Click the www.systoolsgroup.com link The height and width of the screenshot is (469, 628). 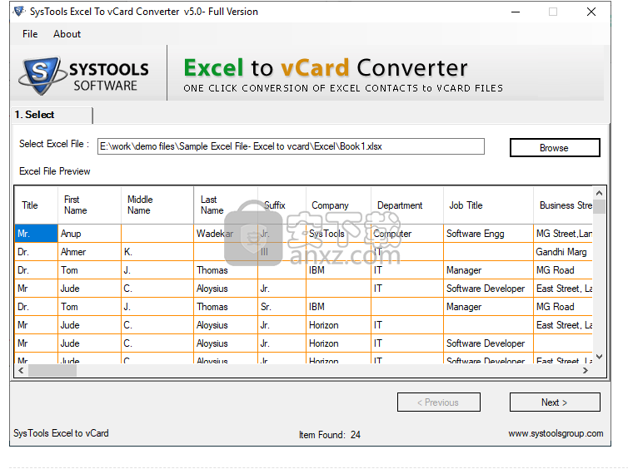point(556,433)
